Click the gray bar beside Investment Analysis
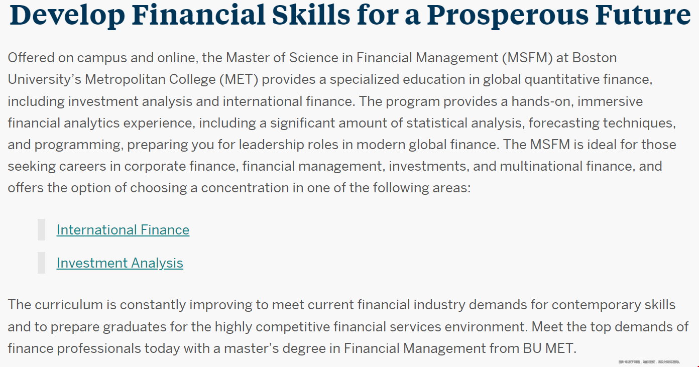Viewport: 699px width, 367px height. pos(42,263)
